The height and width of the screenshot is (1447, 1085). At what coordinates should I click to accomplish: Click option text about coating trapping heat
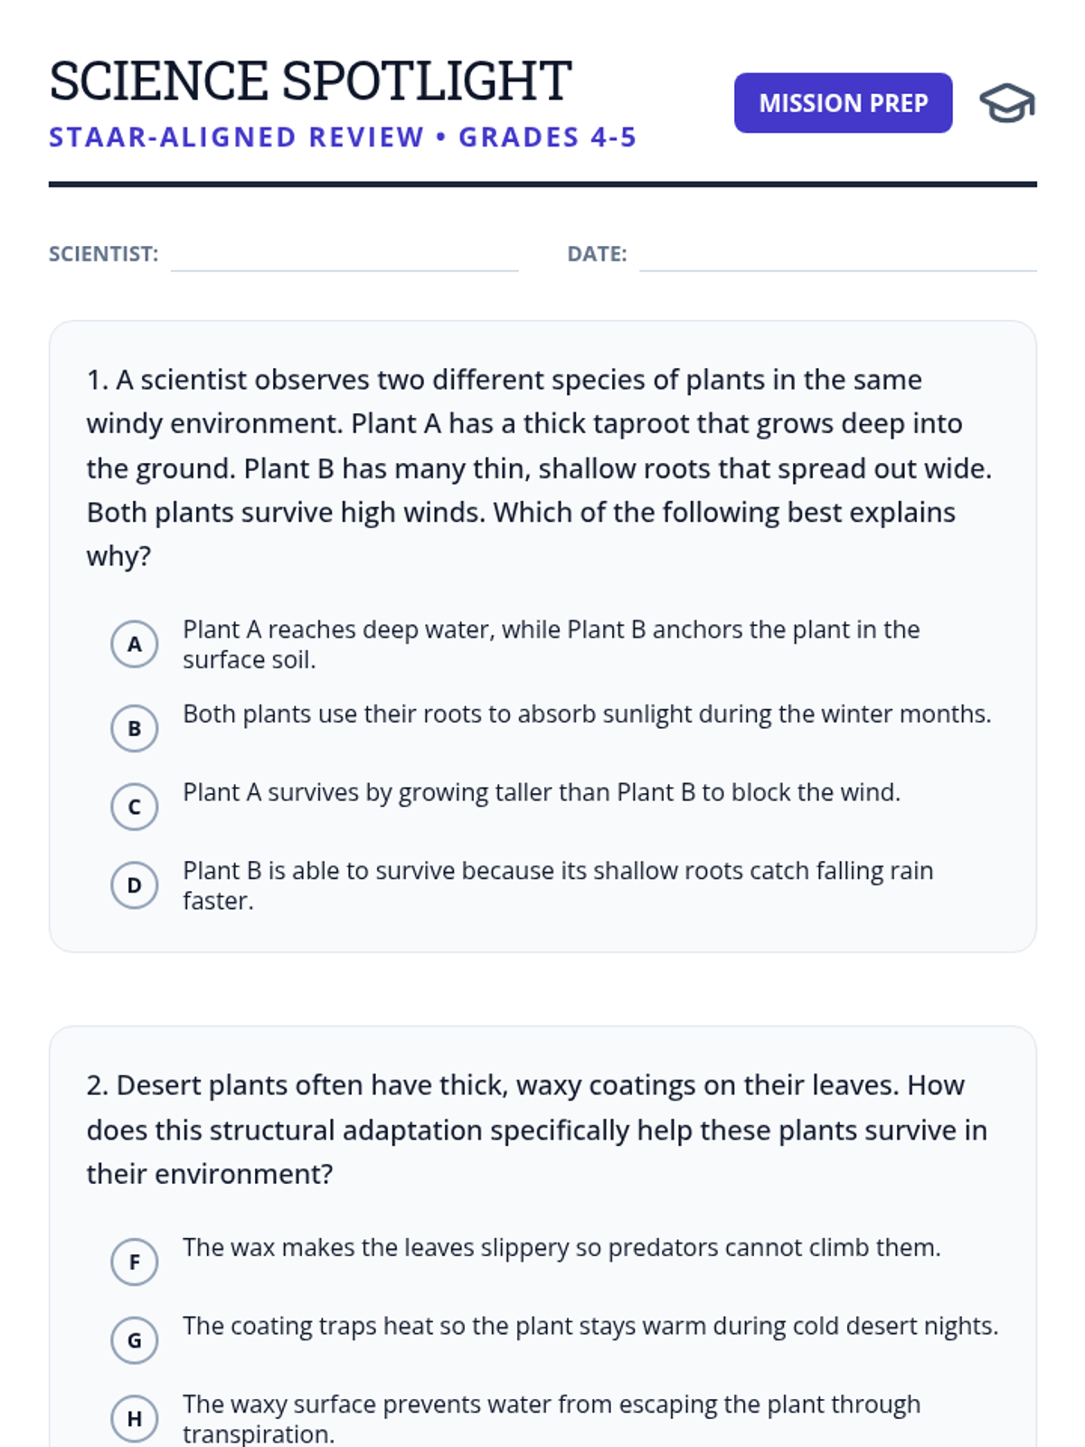tap(590, 1327)
